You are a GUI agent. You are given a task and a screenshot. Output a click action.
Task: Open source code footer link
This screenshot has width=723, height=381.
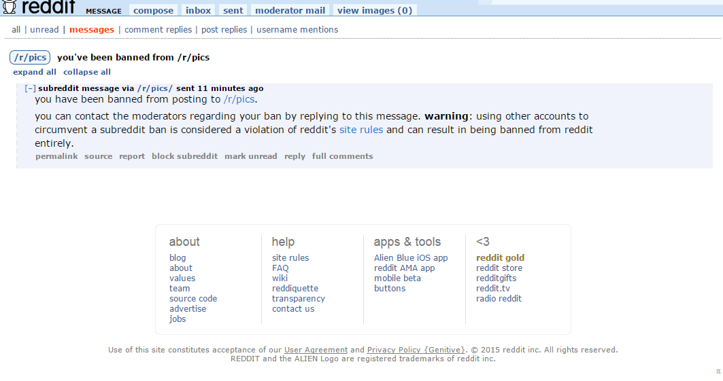point(193,298)
